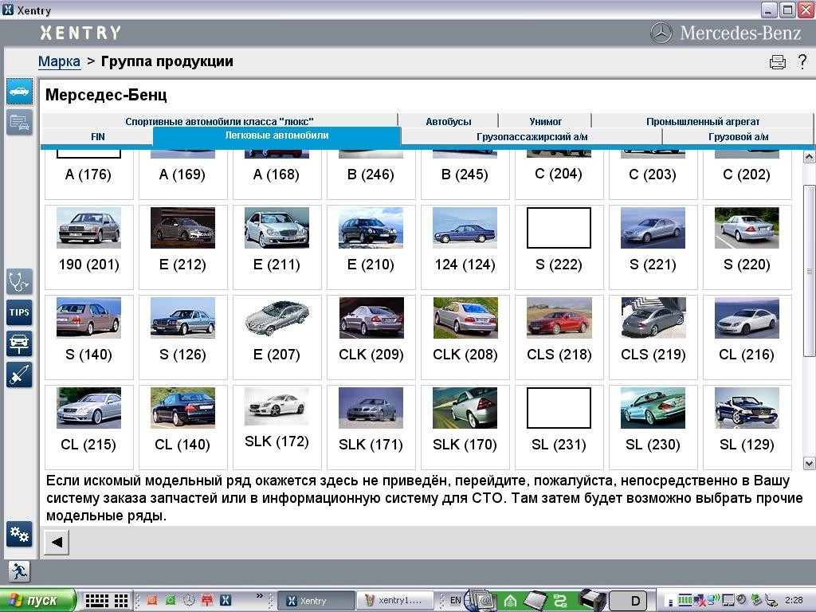This screenshot has width=816, height=612.
Task: Click EN language indicator in taskbar
Action: (x=455, y=600)
